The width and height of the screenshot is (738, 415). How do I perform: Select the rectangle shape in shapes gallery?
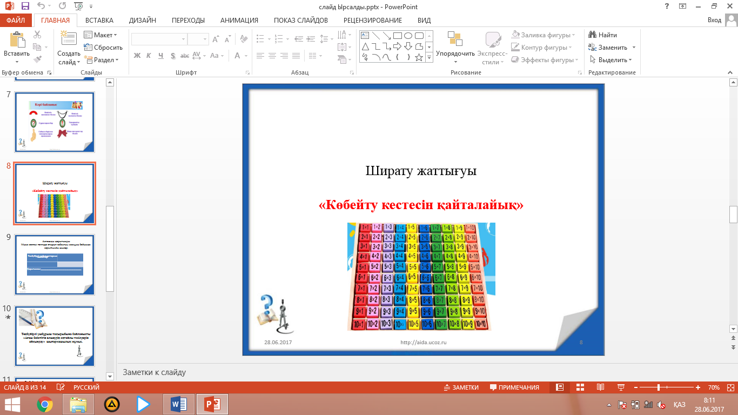click(397, 36)
